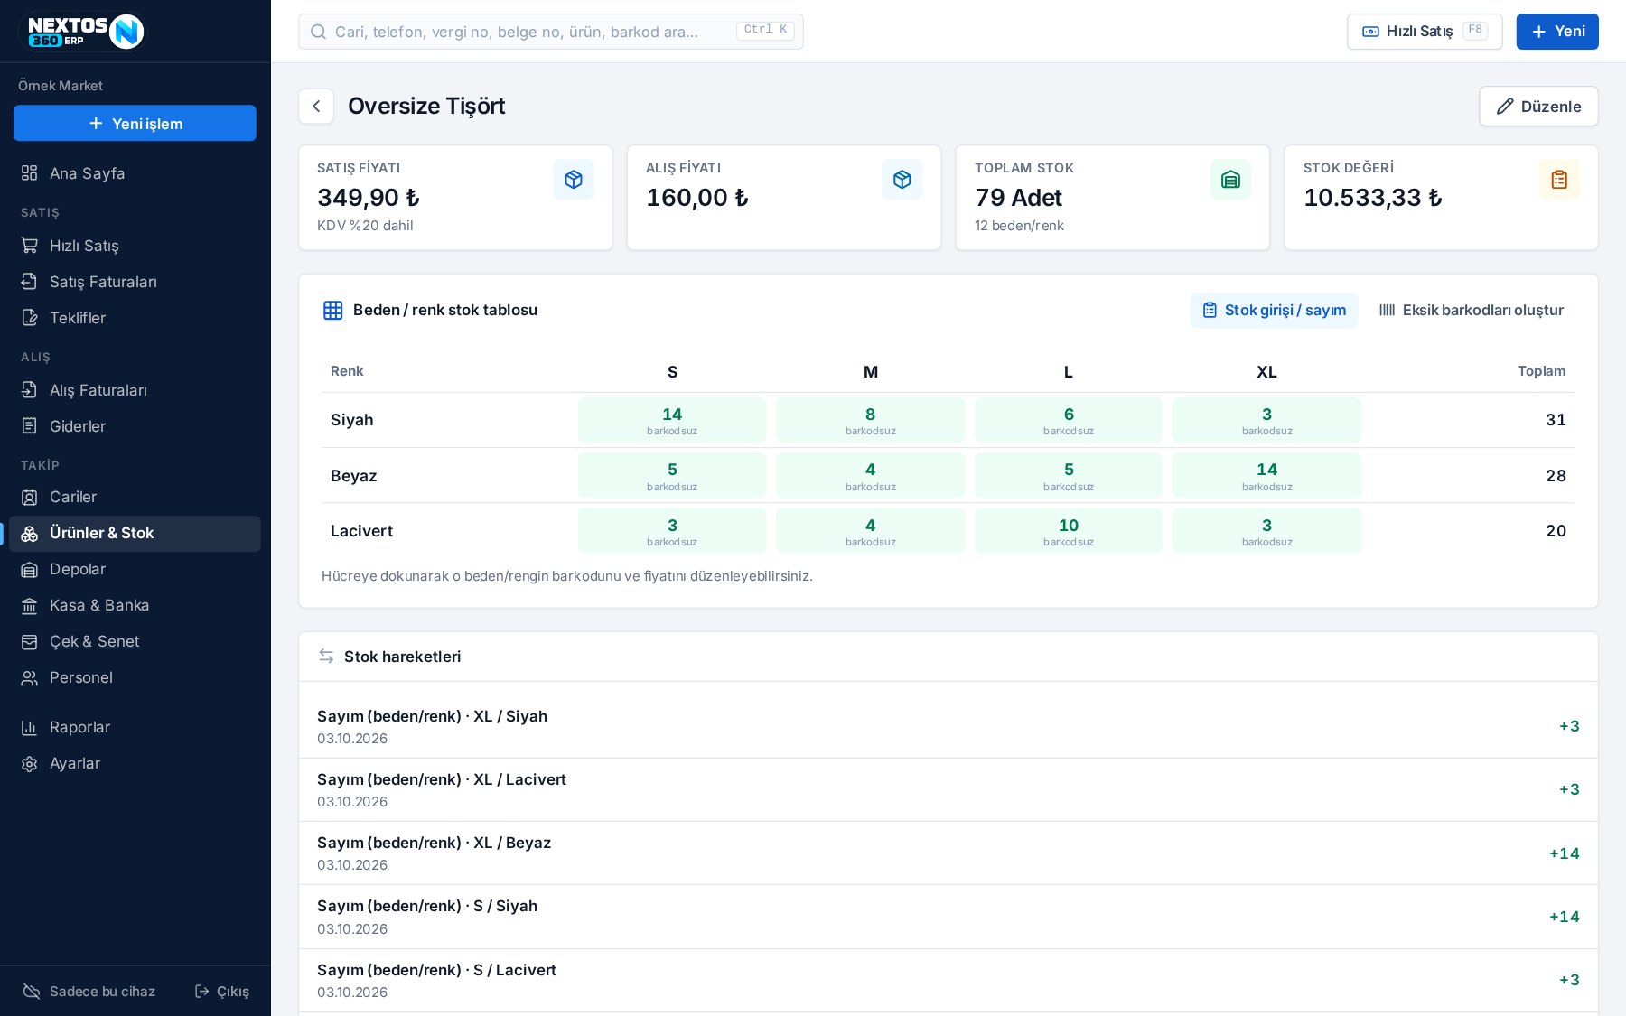Go to Satış Faturaları
The width and height of the screenshot is (1626, 1016).
(x=135, y=282)
